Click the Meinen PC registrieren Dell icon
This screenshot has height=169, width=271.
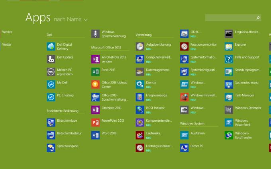51,72
